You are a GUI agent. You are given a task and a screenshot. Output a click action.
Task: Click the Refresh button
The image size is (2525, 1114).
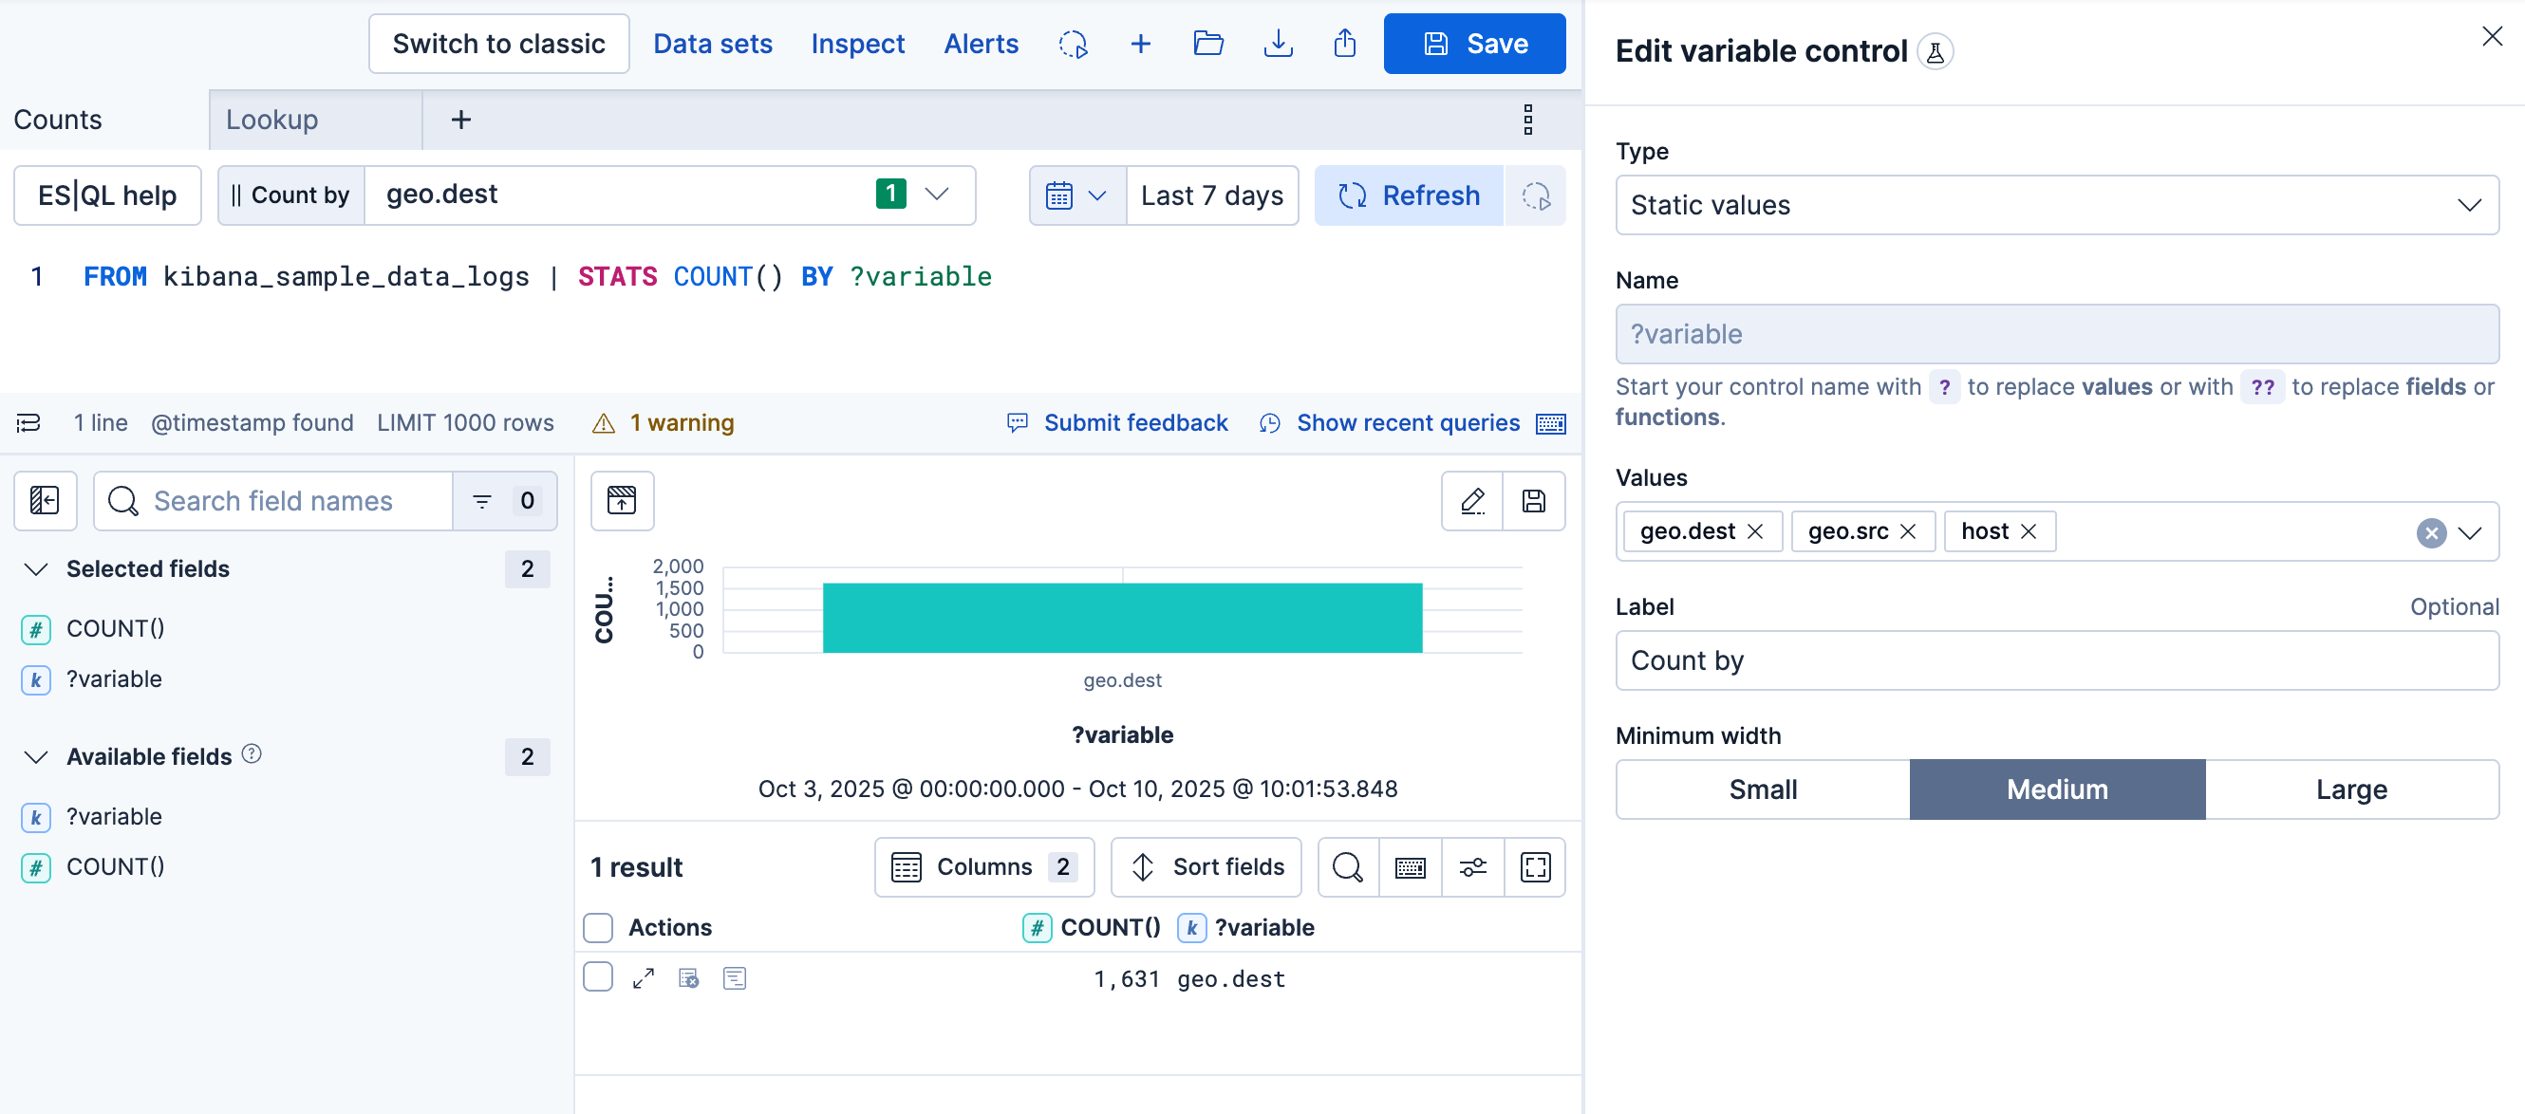point(1409,195)
